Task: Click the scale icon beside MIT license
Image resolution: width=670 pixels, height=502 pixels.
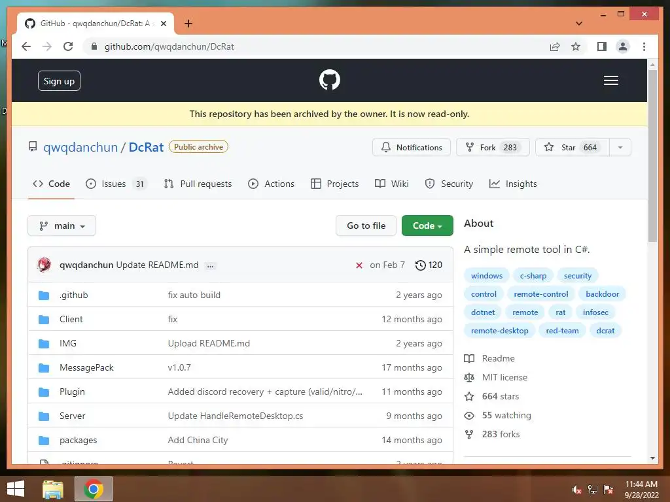Action: point(468,377)
